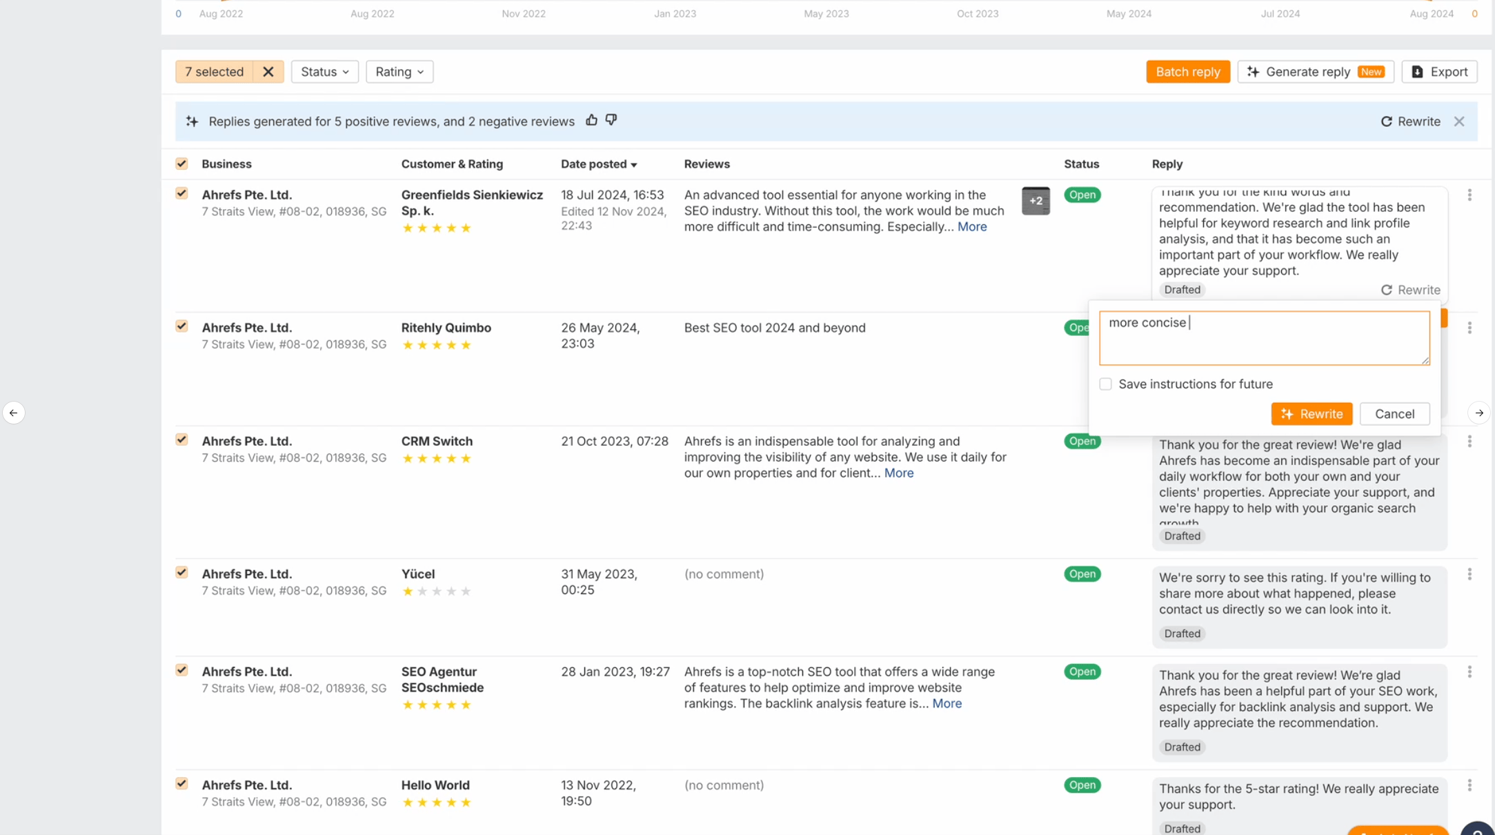The height and width of the screenshot is (835, 1495).
Task: Enable Save instructions for future checkbox
Action: 1105,384
